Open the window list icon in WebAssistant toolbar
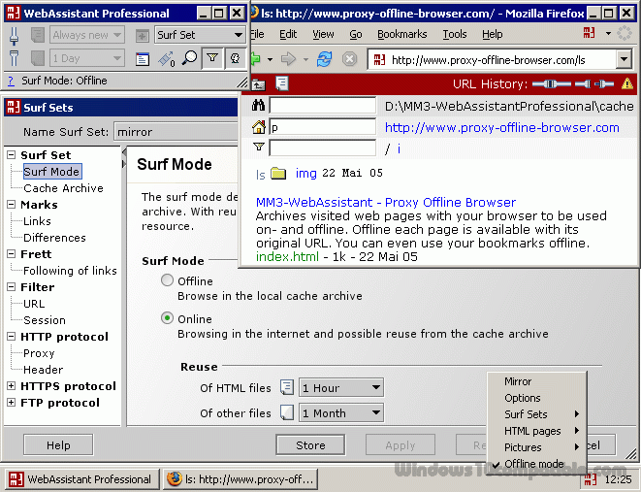 [142, 59]
